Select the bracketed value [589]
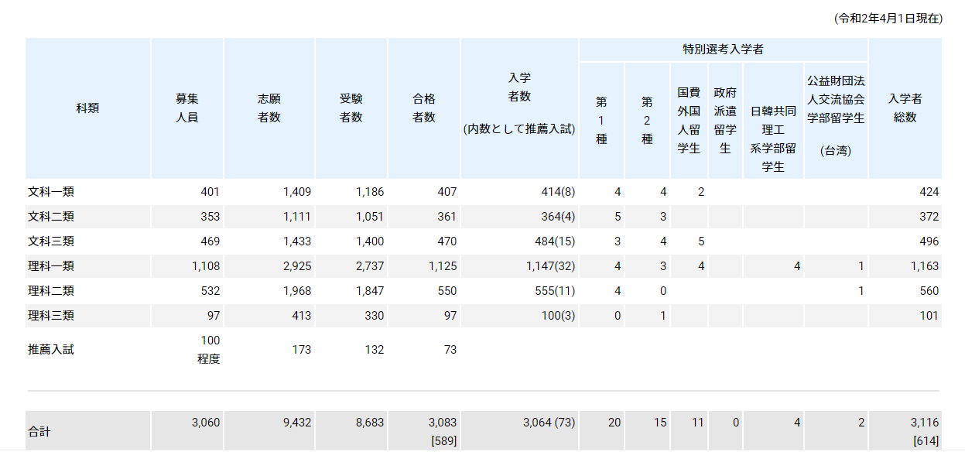Screen dimensions: 965x452 coord(443,440)
